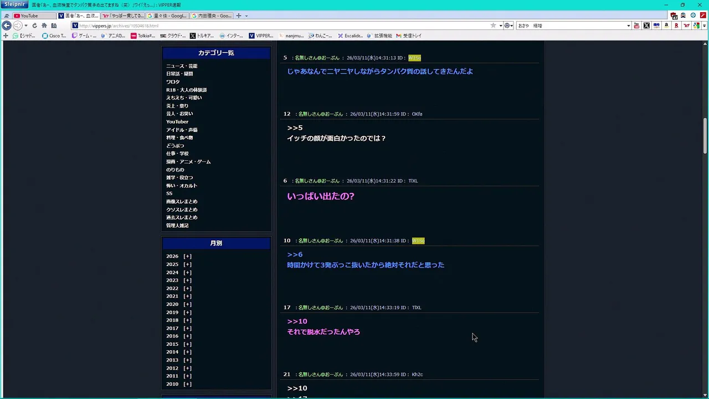Image resolution: width=709 pixels, height=399 pixels.
Task: Go to the home page
Action: pos(44,25)
